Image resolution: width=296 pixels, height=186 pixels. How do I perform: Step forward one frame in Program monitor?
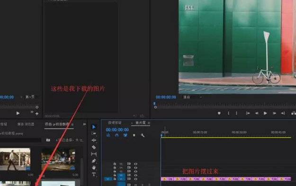coord(274,113)
